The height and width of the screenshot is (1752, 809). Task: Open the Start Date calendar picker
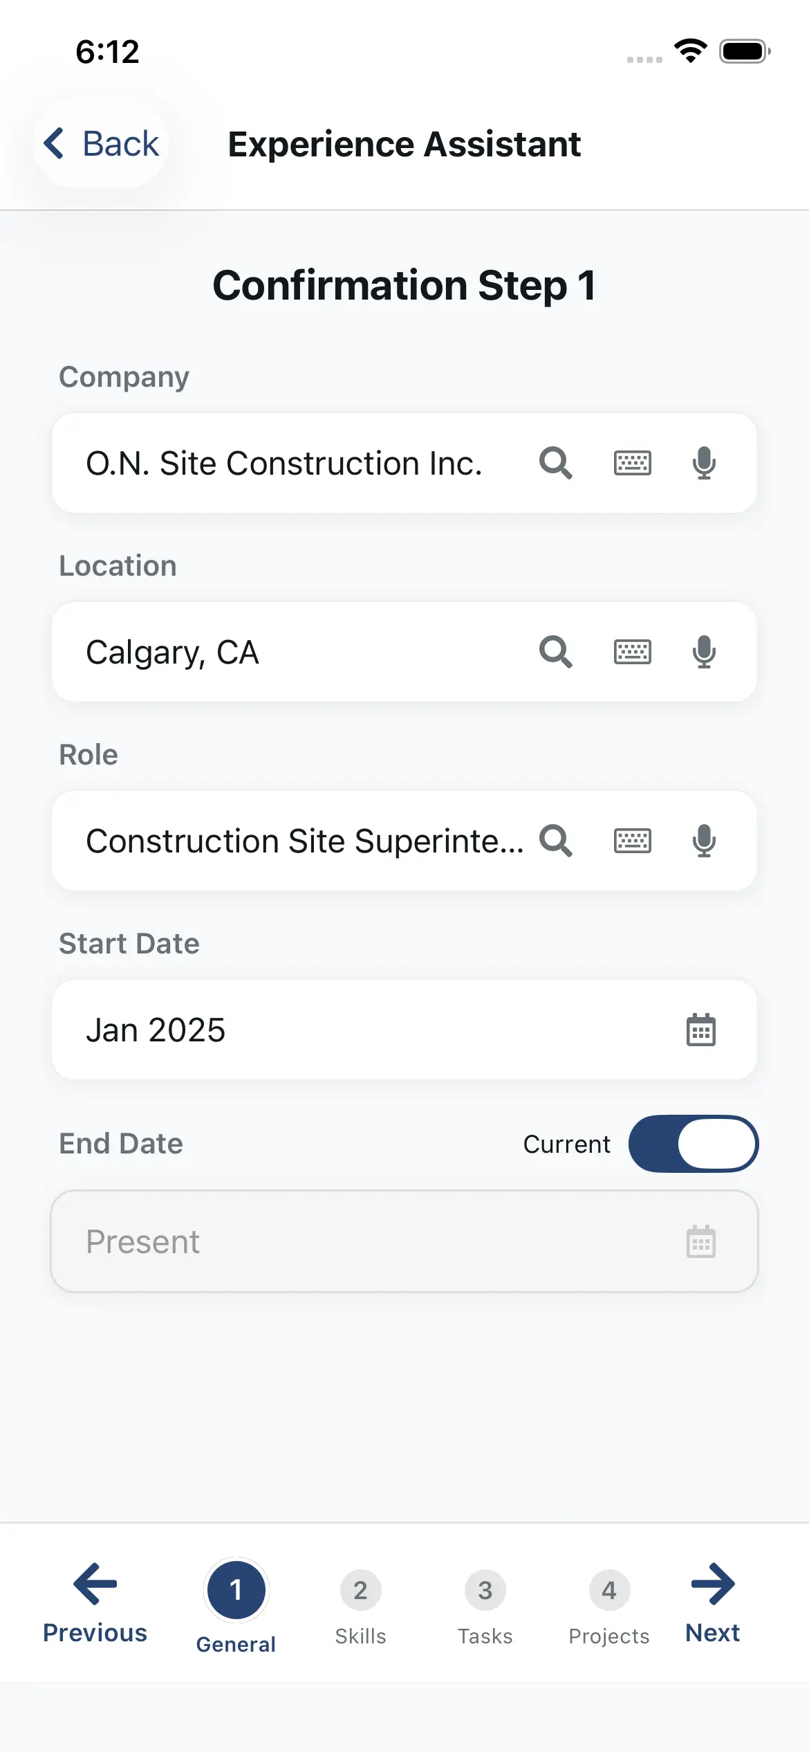[x=700, y=1030]
